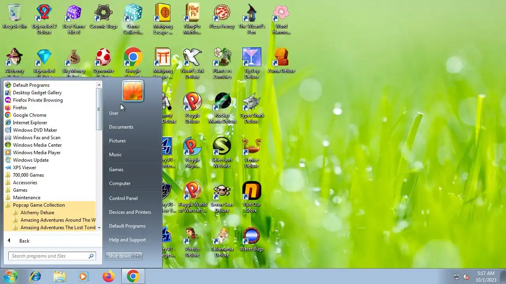This screenshot has width=506, height=284.
Task: Open Peggle World of Warcraft shortcut
Action: 193,197
